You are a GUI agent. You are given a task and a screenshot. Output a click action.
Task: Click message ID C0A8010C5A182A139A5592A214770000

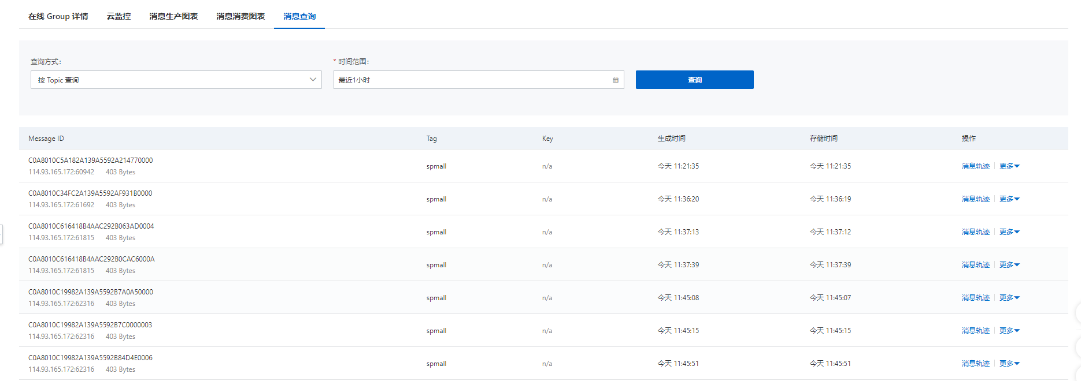pyautogui.click(x=91, y=160)
